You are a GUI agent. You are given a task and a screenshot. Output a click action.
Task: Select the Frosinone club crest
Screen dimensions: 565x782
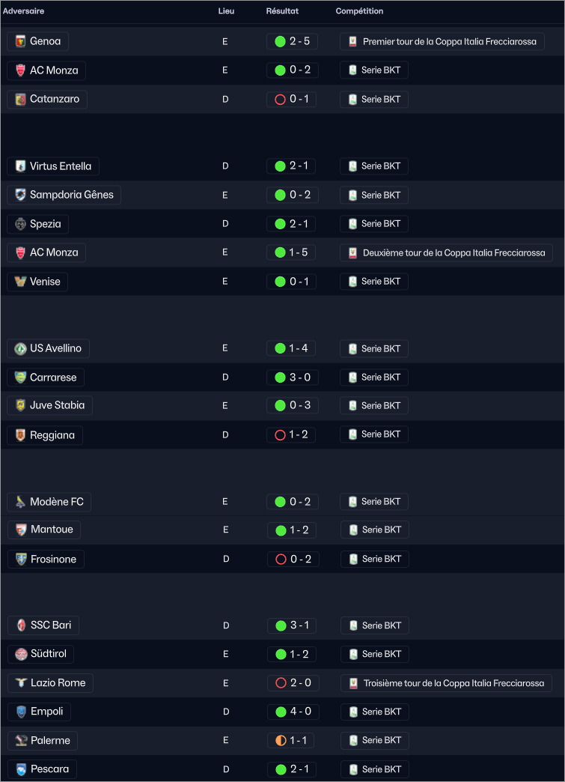pos(21,560)
